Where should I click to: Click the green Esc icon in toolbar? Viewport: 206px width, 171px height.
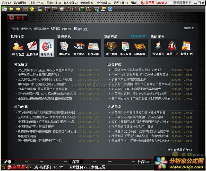point(5,9)
